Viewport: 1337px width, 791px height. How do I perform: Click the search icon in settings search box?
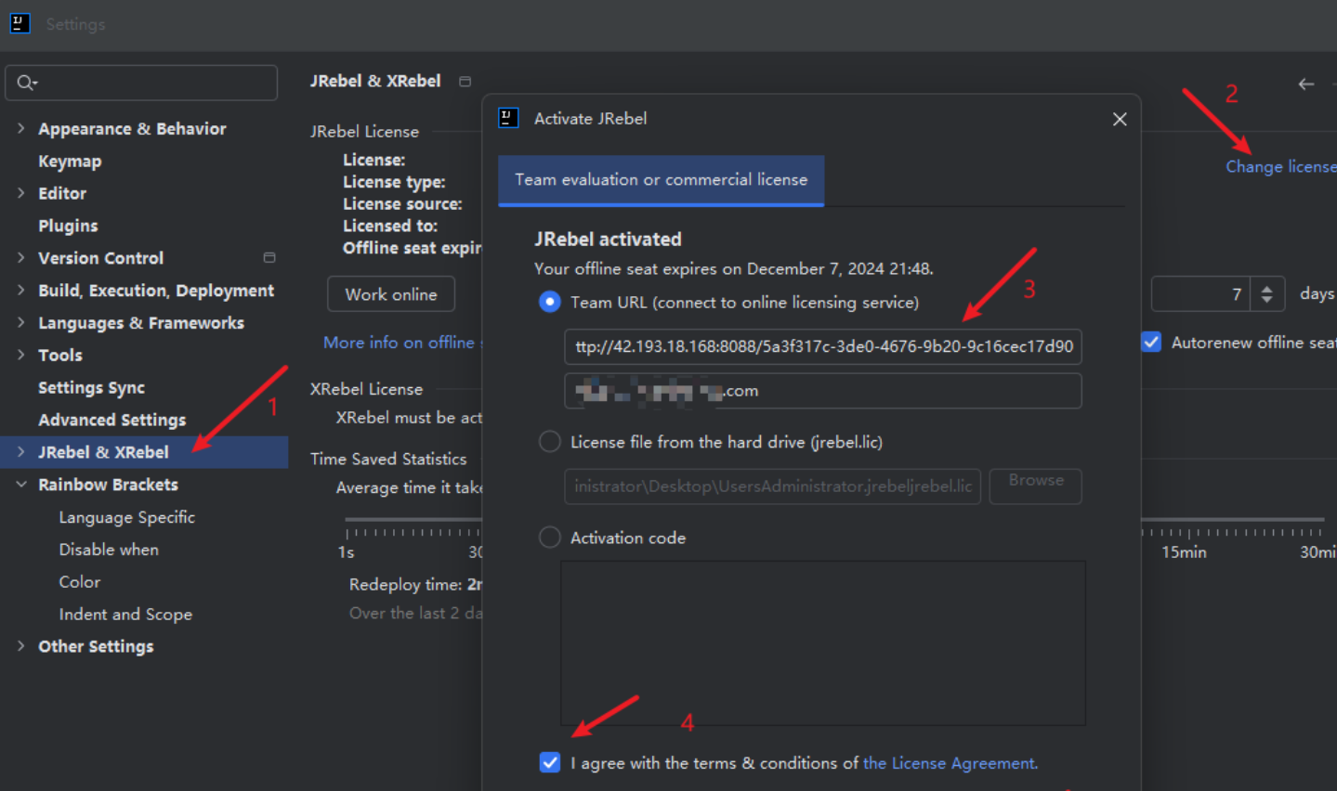(26, 83)
